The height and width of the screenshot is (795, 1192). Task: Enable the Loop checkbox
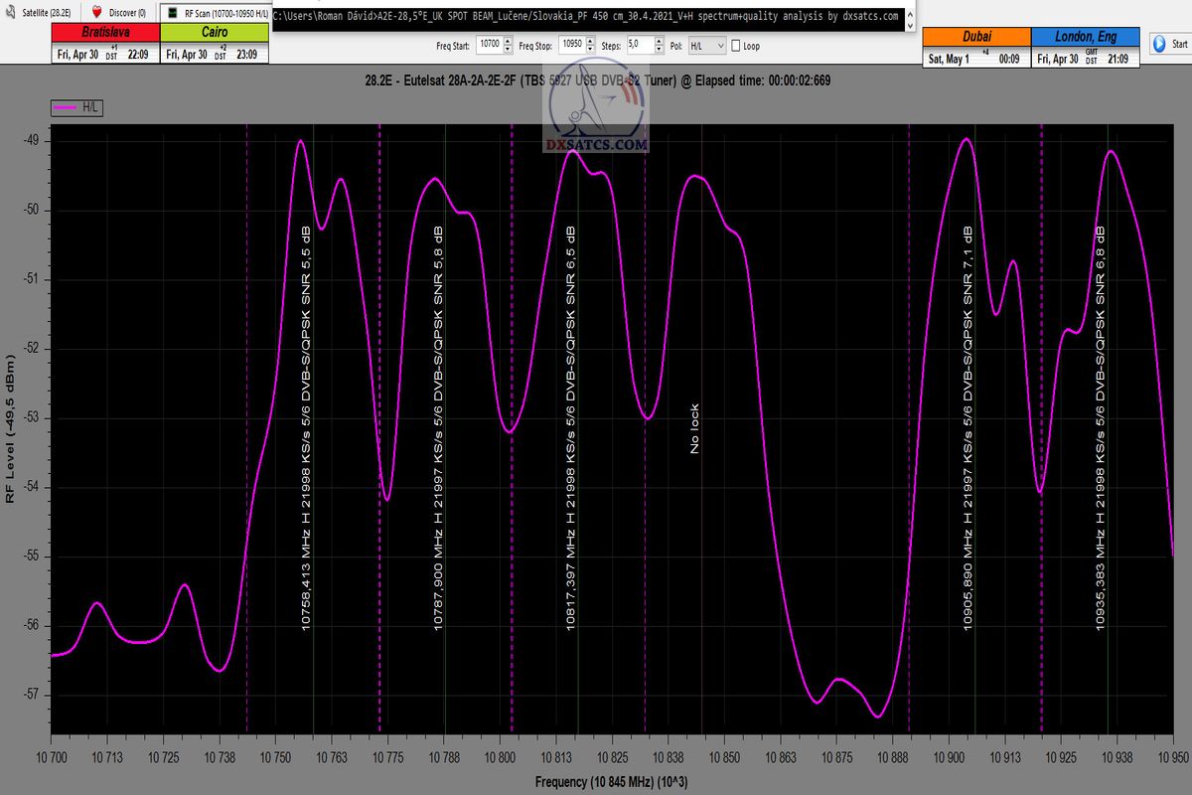click(735, 46)
